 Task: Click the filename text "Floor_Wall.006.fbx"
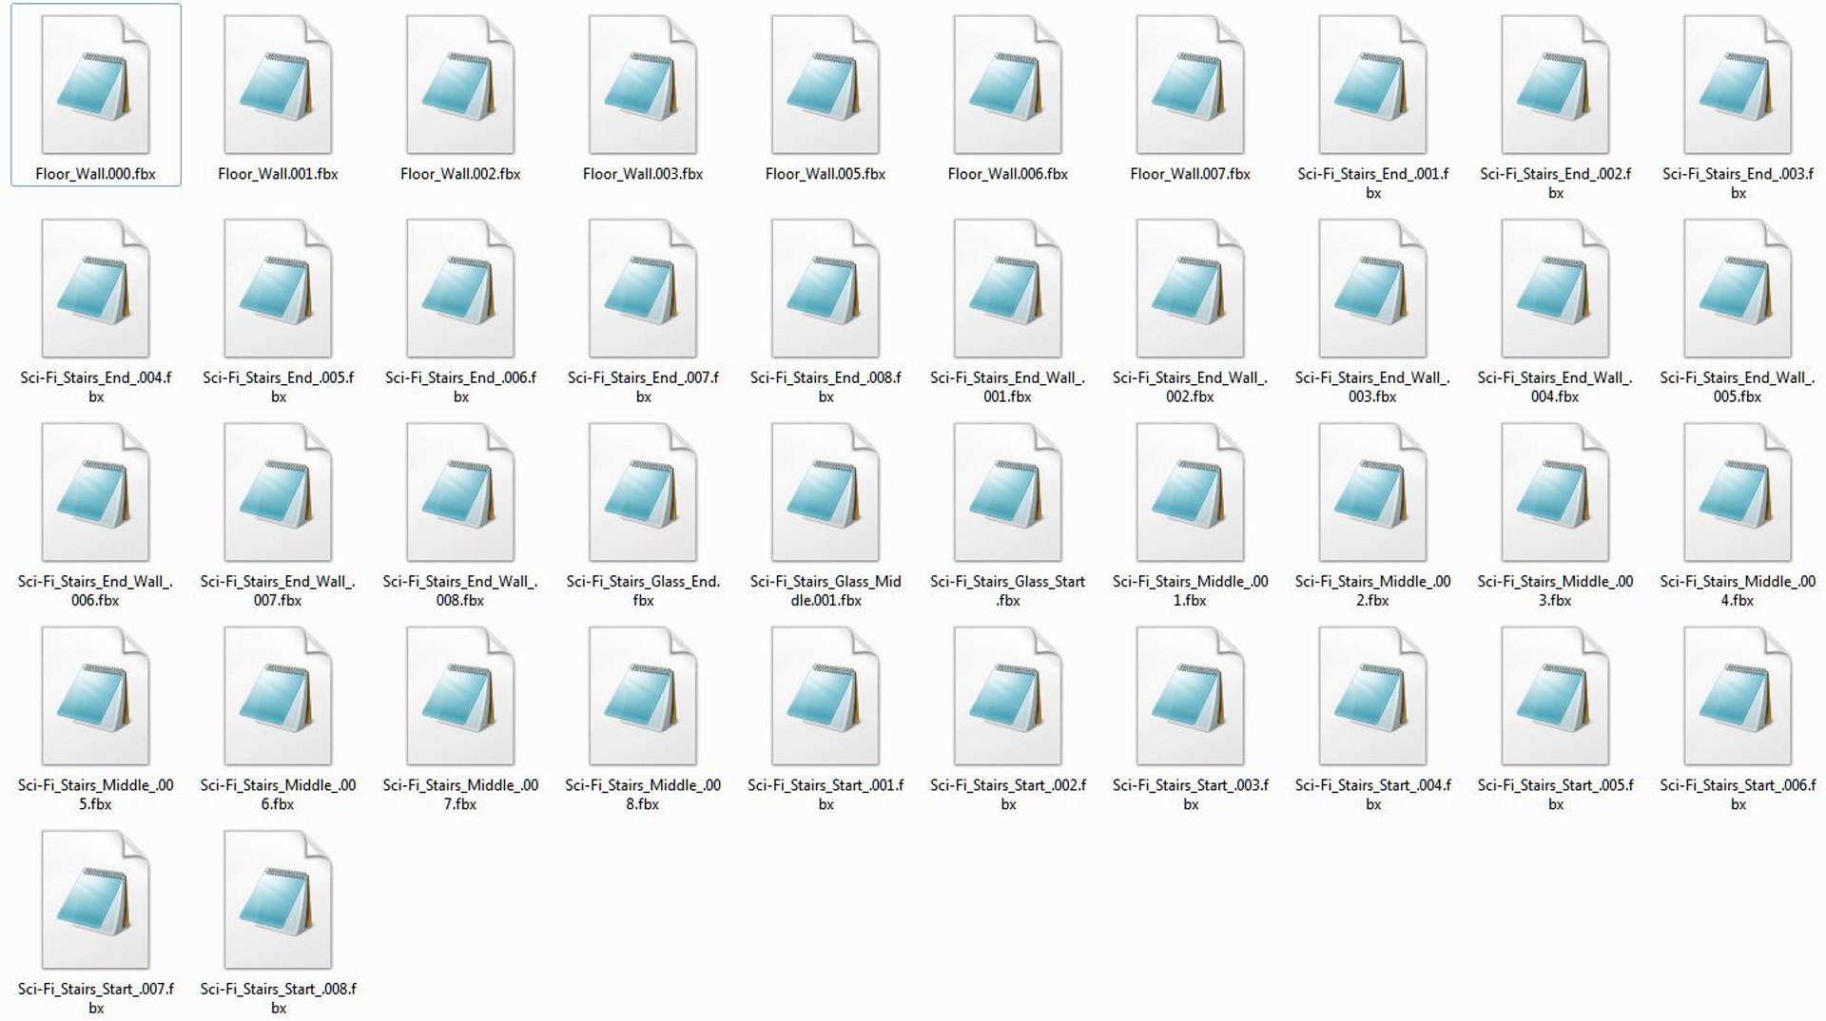pyautogui.click(x=1008, y=174)
